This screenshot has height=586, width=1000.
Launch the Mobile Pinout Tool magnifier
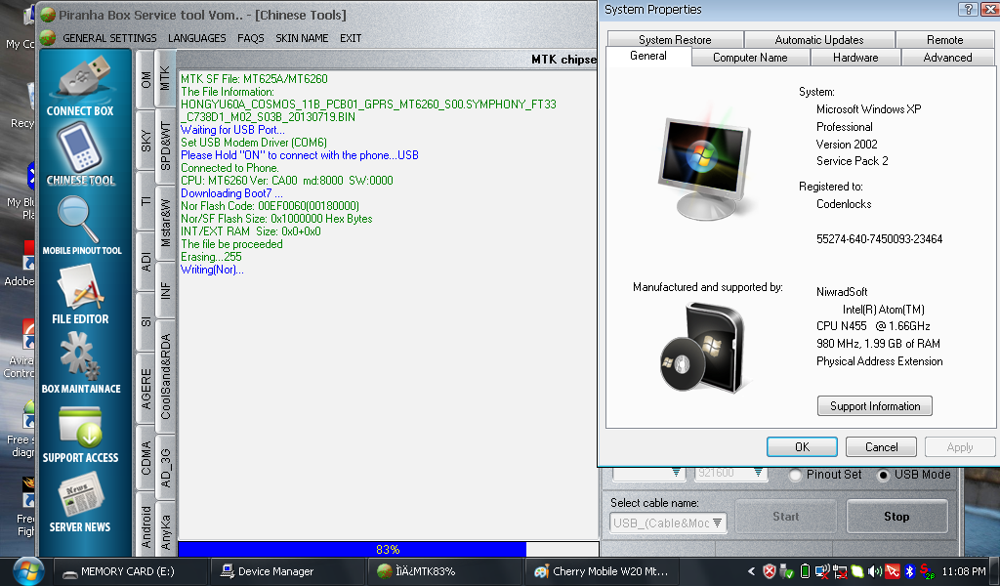(x=80, y=220)
